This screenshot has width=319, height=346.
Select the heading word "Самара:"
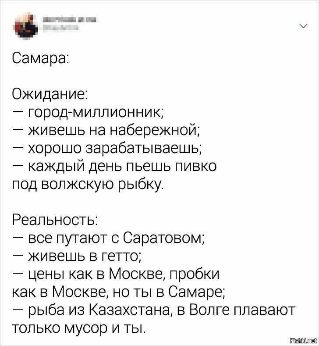point(40,59)
